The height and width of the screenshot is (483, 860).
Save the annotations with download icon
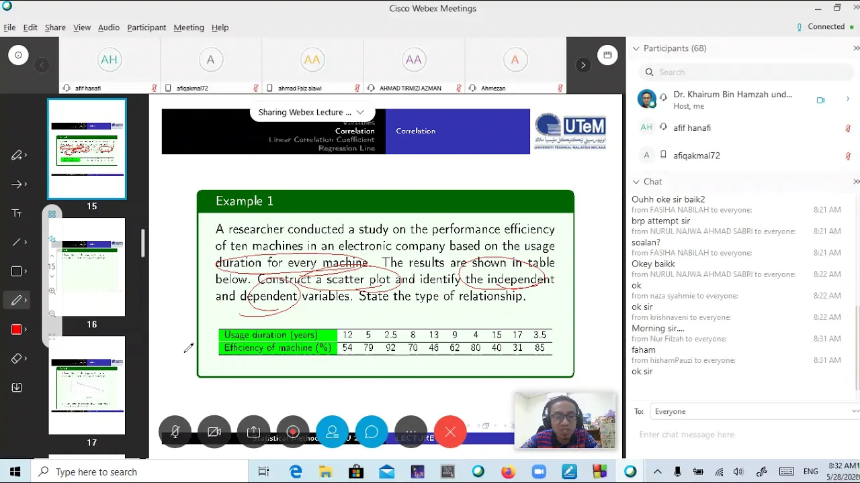17,388
